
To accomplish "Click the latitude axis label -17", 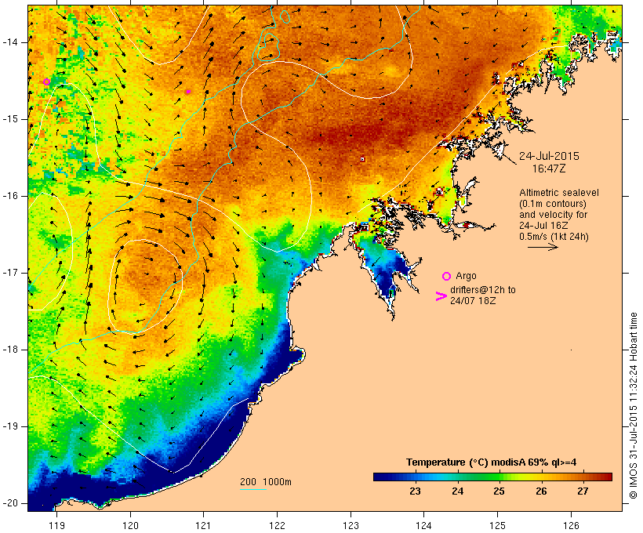I will (x=9, y=273).
